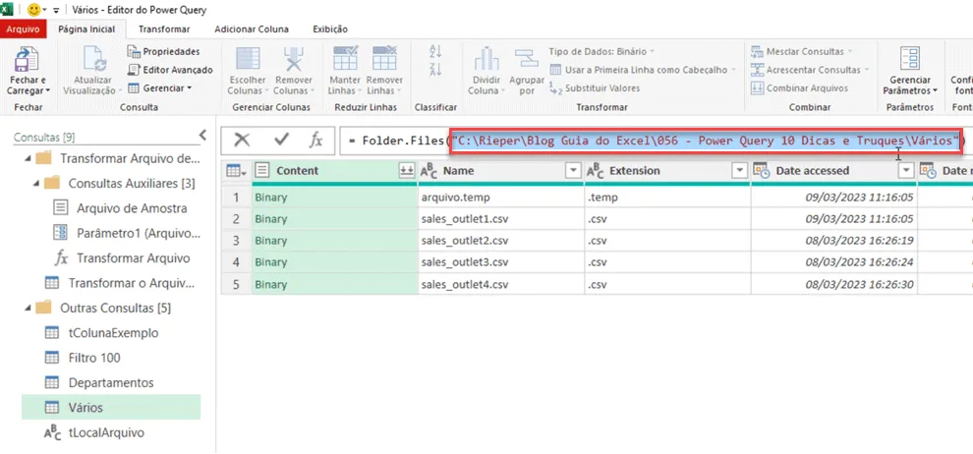Image resolution: width=973 pixels, height=454 pixels.
Task: Switch to Adicionar Coluna tab
Action: pyautogui.click(x=252, y=29)
